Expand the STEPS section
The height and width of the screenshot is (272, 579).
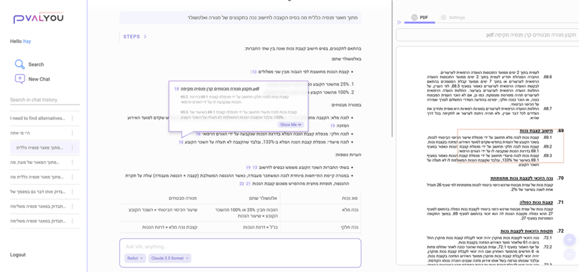coord(135,36)
